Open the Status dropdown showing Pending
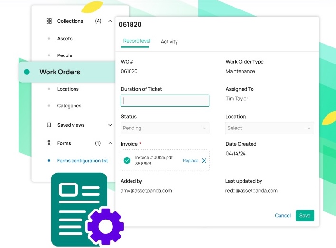 tap(165, 128)
